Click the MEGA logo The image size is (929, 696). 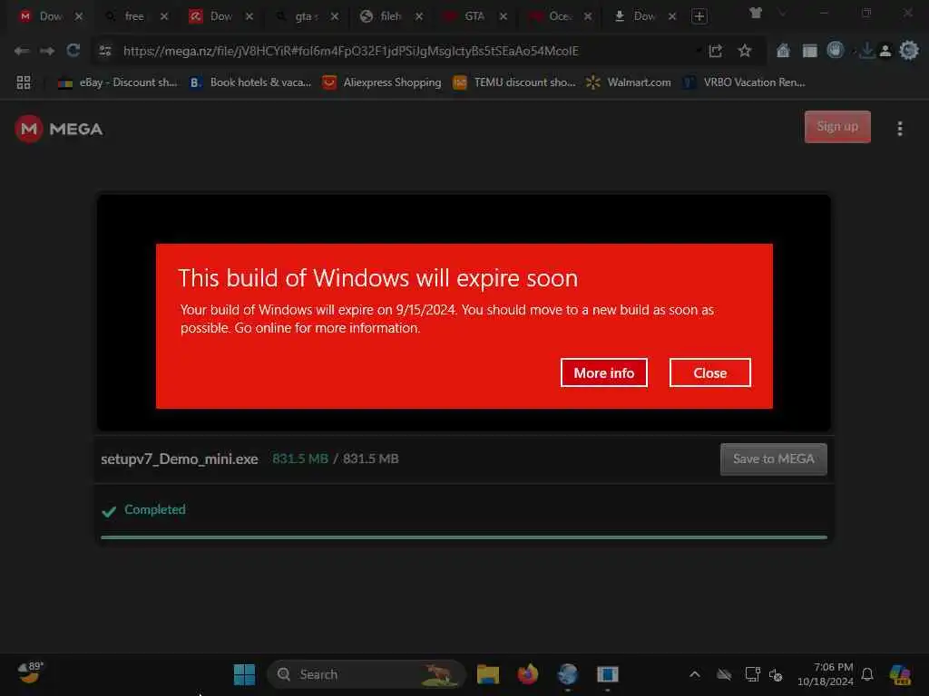click(59, 129)
